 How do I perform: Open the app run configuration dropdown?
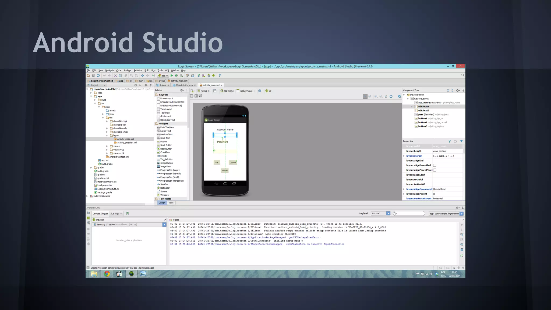[x=163, y=76]
